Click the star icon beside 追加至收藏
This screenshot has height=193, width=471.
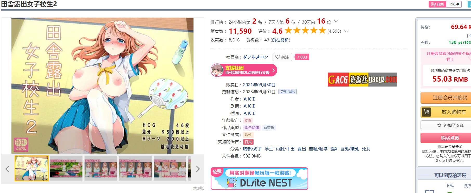point(439,125)
